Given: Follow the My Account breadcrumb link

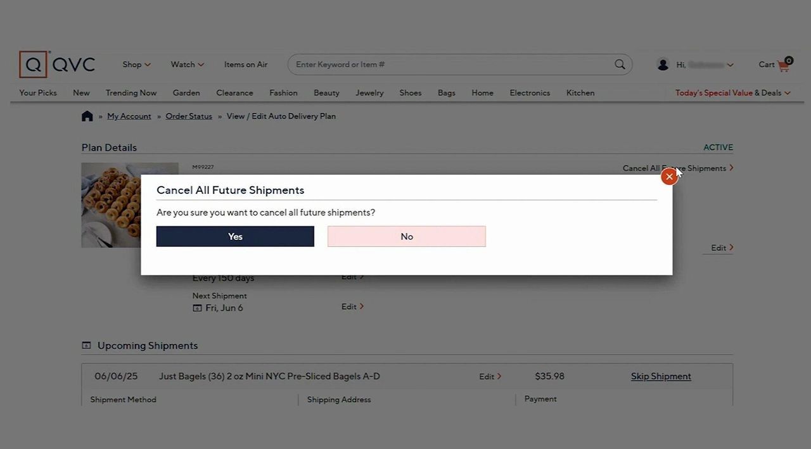Looking at the screenshot, I should (129, 116).
